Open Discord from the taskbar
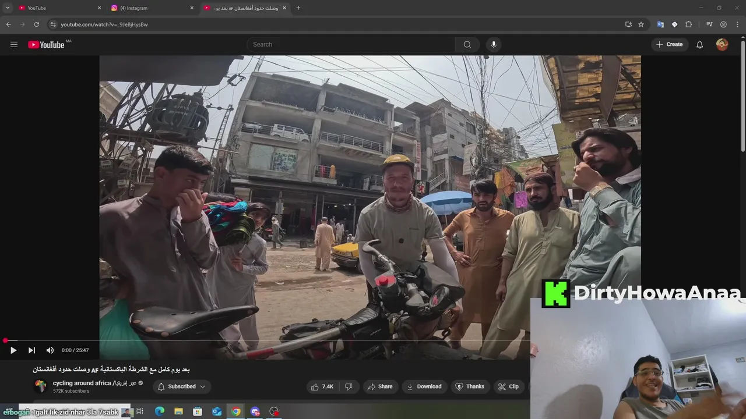Screen dimensions: 746x419 tap(255, 411)
